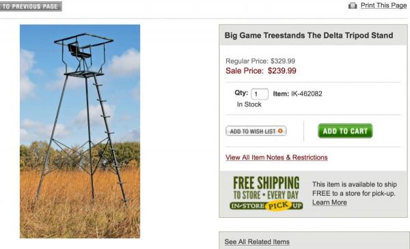410x249 pixels.
Task: Add item to wish list
Action: [x=256, y=131]
